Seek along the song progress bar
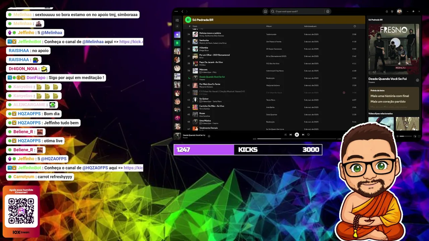Viewport: 429px width, 241px height. click(x=297, y=139)
